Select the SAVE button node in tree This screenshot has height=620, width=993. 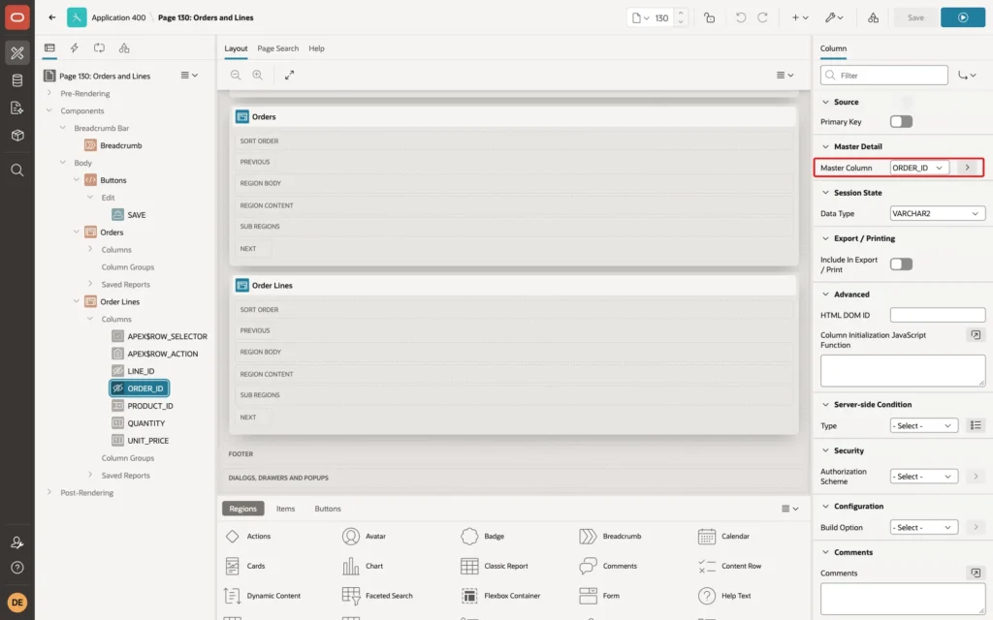[136, 215]
